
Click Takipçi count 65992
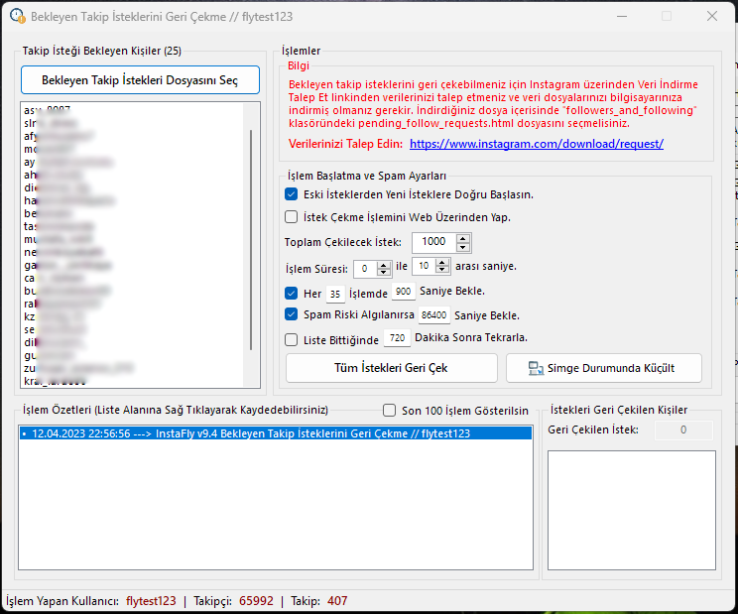257,601
